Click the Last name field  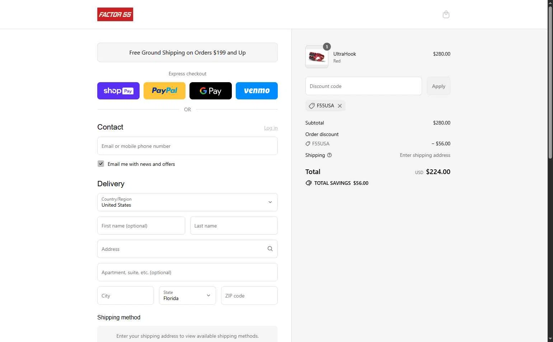[x=234, y=225]
